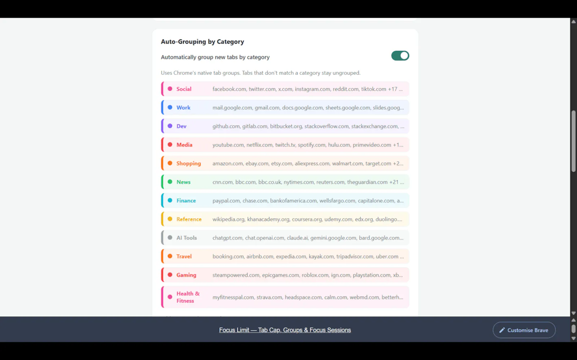
Task: Click the chatgpt.com domain list text
Action: tap(308, 238)
